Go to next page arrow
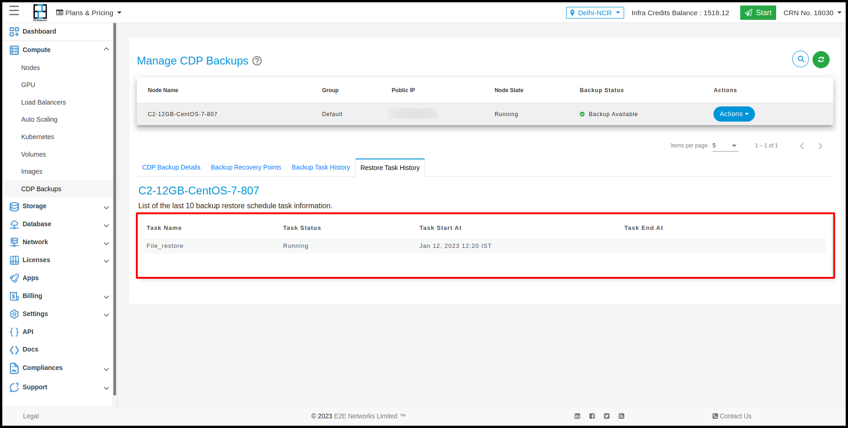The width and height of the screenshot is (848, 428). pyautogui.click(x=820, y=146)
